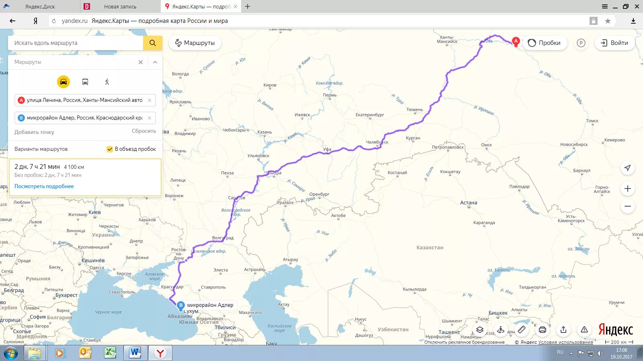Clear point B микрорайон Адлер field
The image size is (643, 361).
click(x=149, y=118)
